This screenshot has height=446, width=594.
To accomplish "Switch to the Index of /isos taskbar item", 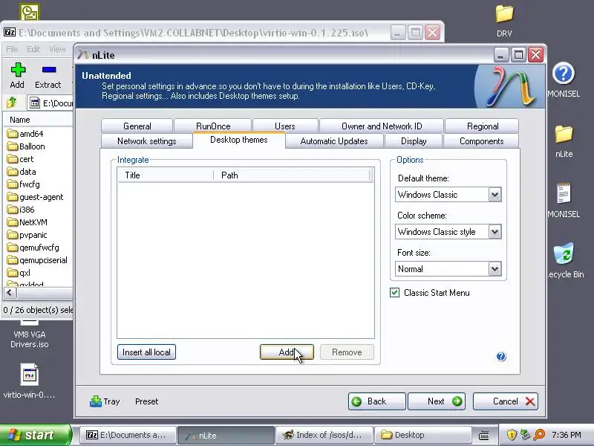I will tap(324, 435).
